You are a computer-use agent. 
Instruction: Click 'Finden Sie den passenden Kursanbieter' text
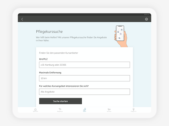58,53
